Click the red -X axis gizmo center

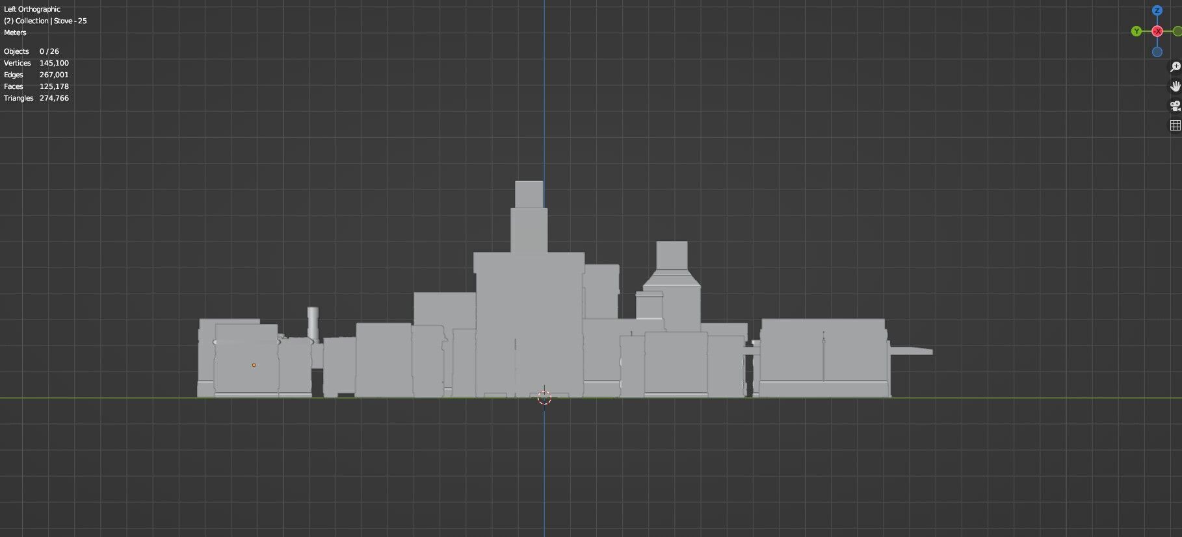pos(1157,31)
